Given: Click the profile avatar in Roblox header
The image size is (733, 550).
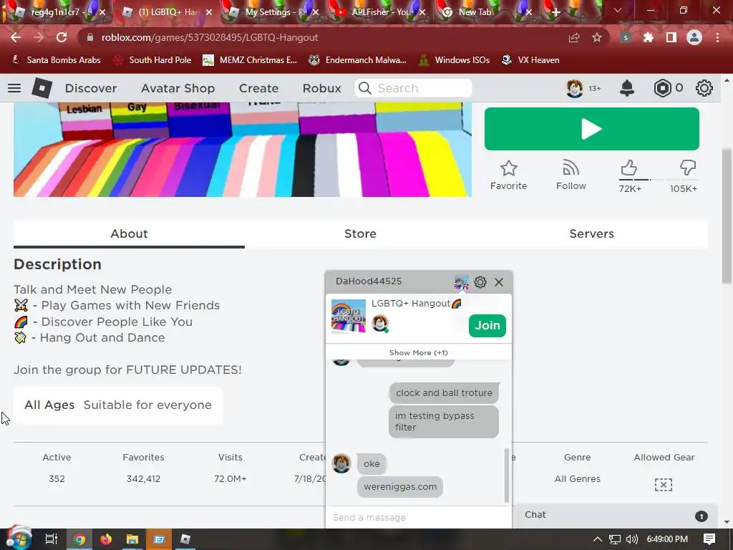Looking at the screenshot, I should pyautogui.click(x=575, y=88).
